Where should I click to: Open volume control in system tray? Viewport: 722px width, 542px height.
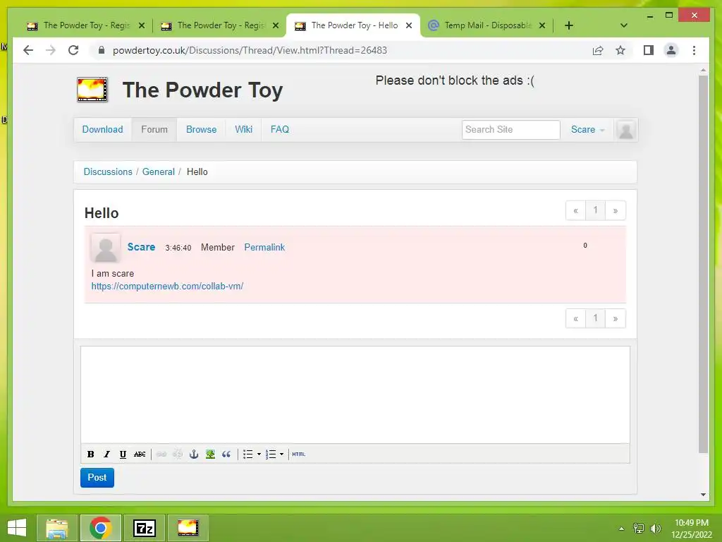tap(656, 529)
